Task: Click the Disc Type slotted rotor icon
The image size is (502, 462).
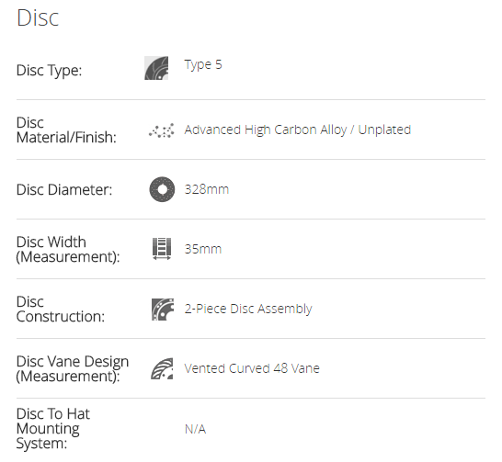Action: click(x=156, y=68)
